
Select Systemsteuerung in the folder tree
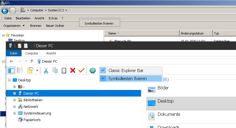click(37, 113)
